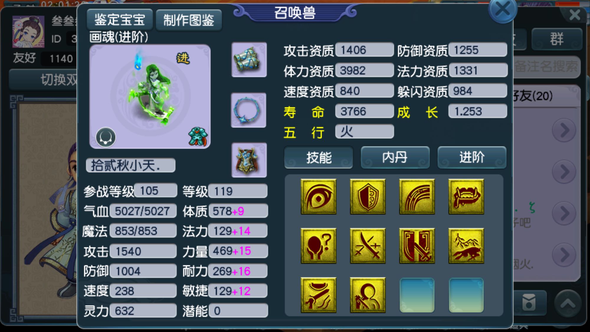
Task: Open the collar ring equipment slot
Action: point(248,110)
